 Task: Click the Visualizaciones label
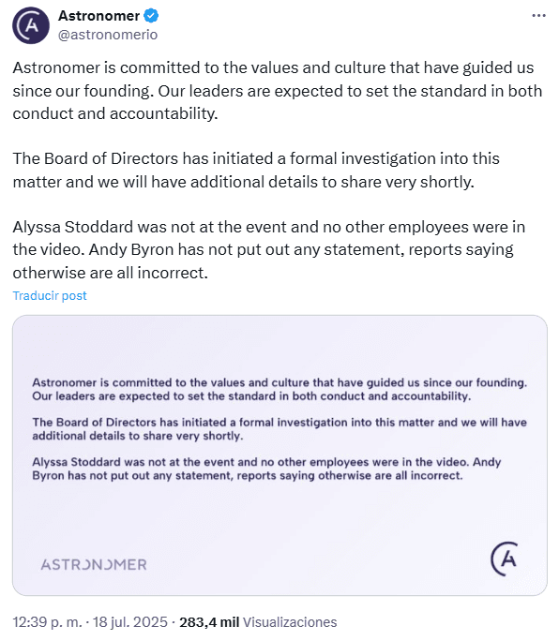(x=290, y=622)
